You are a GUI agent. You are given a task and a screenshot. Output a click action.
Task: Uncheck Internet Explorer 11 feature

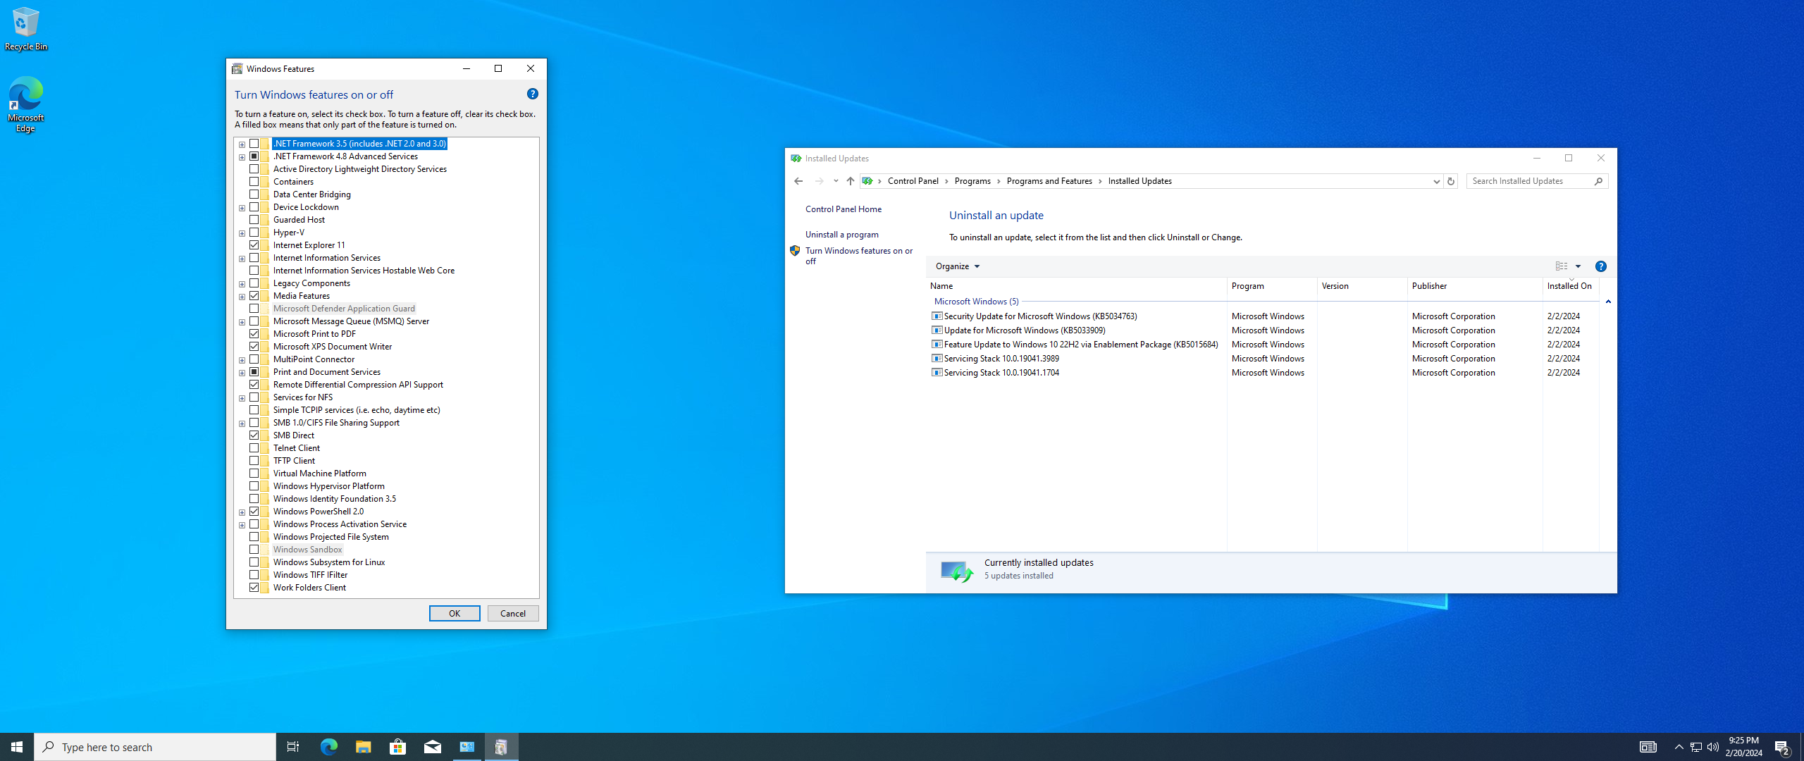(x=254, y=245)
